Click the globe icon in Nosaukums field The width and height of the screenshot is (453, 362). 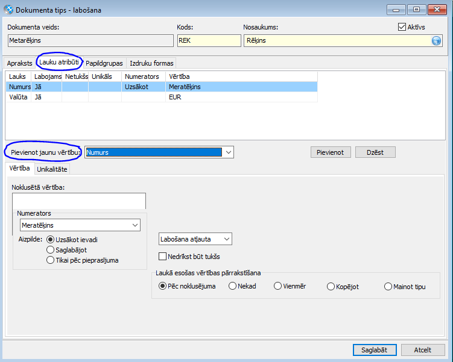(436, 41)
